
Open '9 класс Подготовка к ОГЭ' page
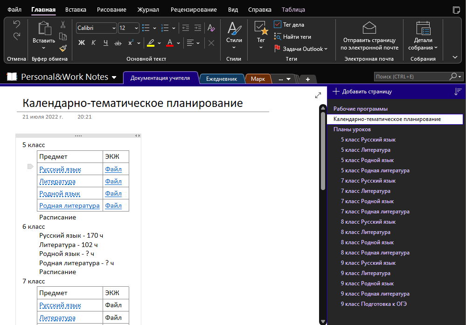(x=374, y=304)
